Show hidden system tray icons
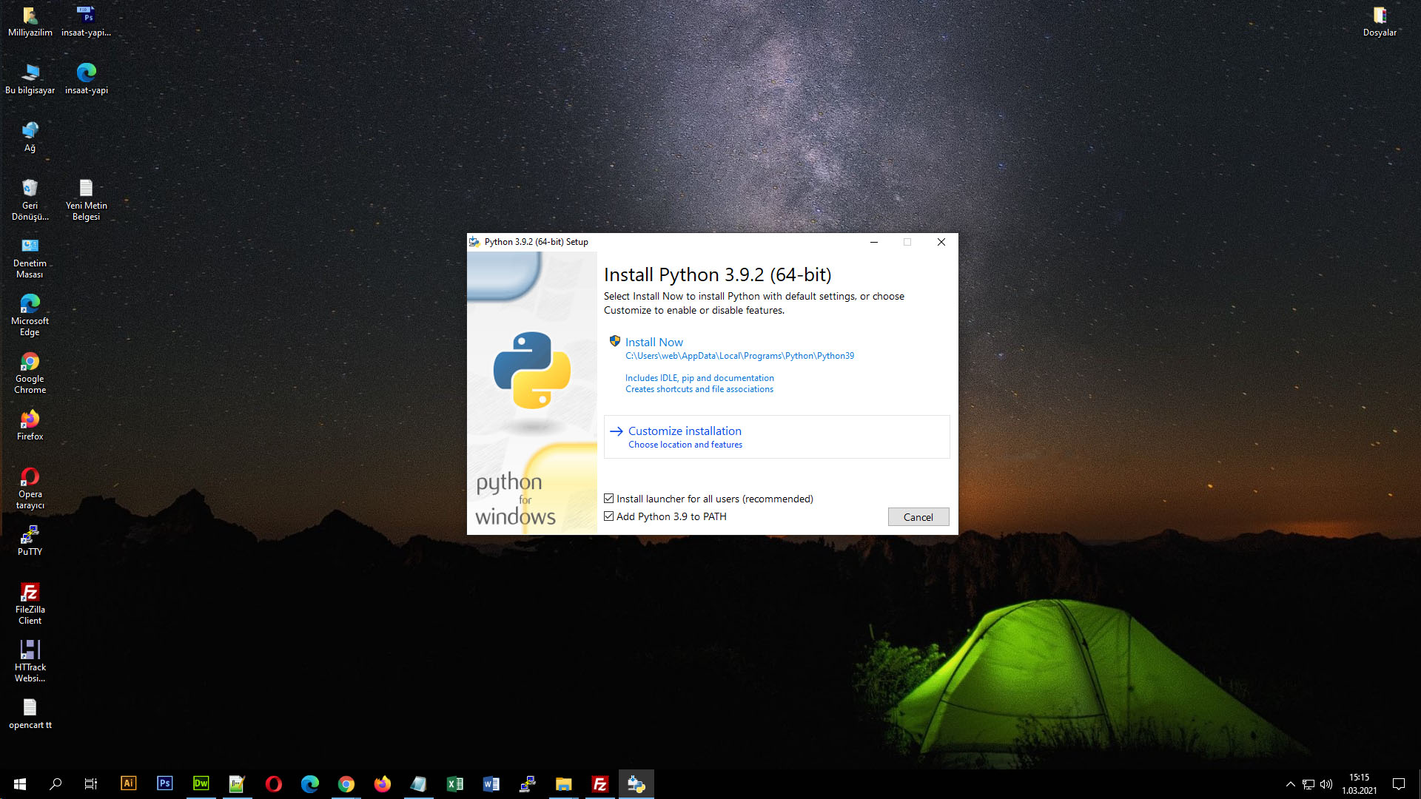This screenshot has height=799, width=1421. [x=1290, y=784]
